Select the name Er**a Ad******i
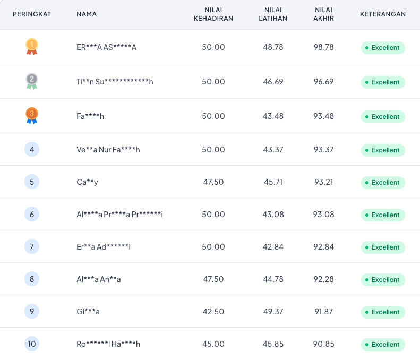420x359 pixels. point(104,247)
